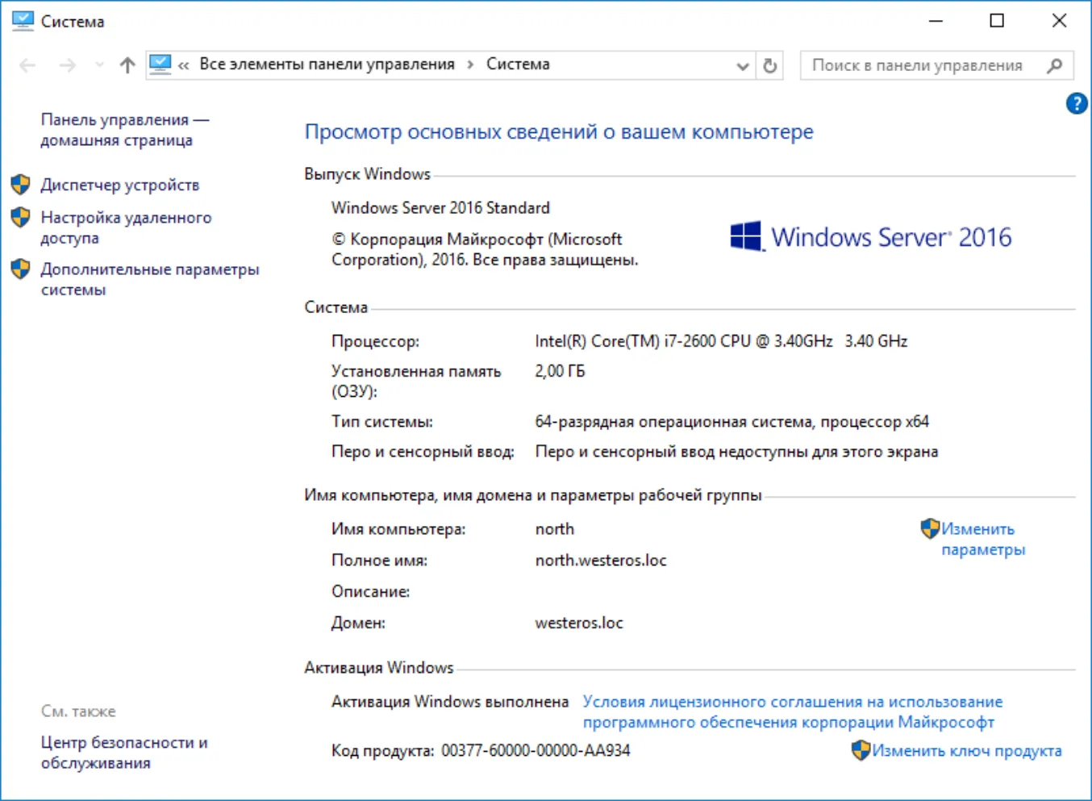The image size is (1092, 801).
Task: Click the shield icon beside Настройка удаленного доступа
Action: (x=21, y=217)
